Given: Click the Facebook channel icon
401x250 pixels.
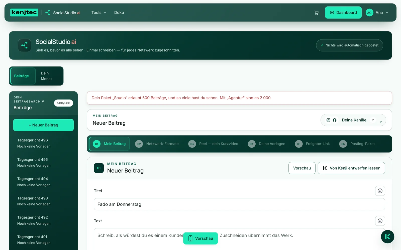Looking at the screenshot, I should pos(335,120).
